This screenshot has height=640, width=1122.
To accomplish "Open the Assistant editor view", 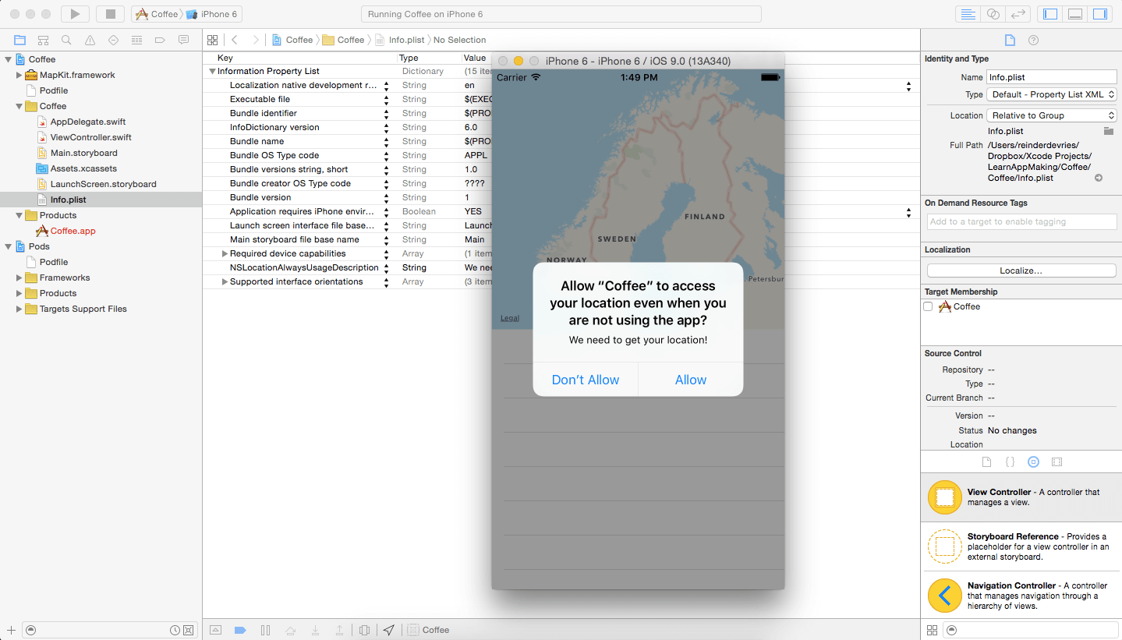I will pyautogui.click(x=993, y=14).
